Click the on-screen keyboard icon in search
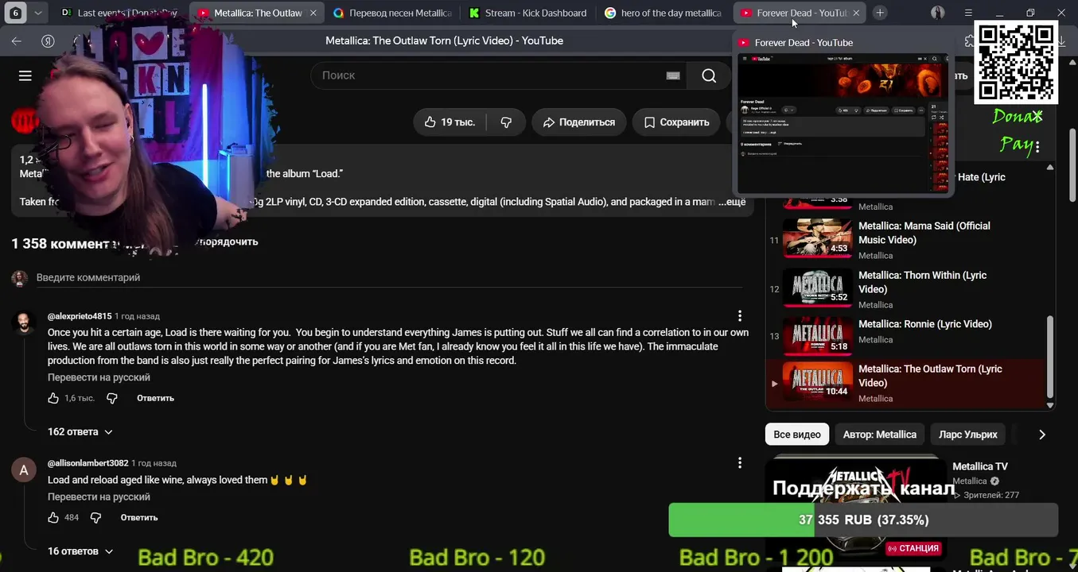Image resolution: width=1078 pixels, height=572 pixels. 673,75
